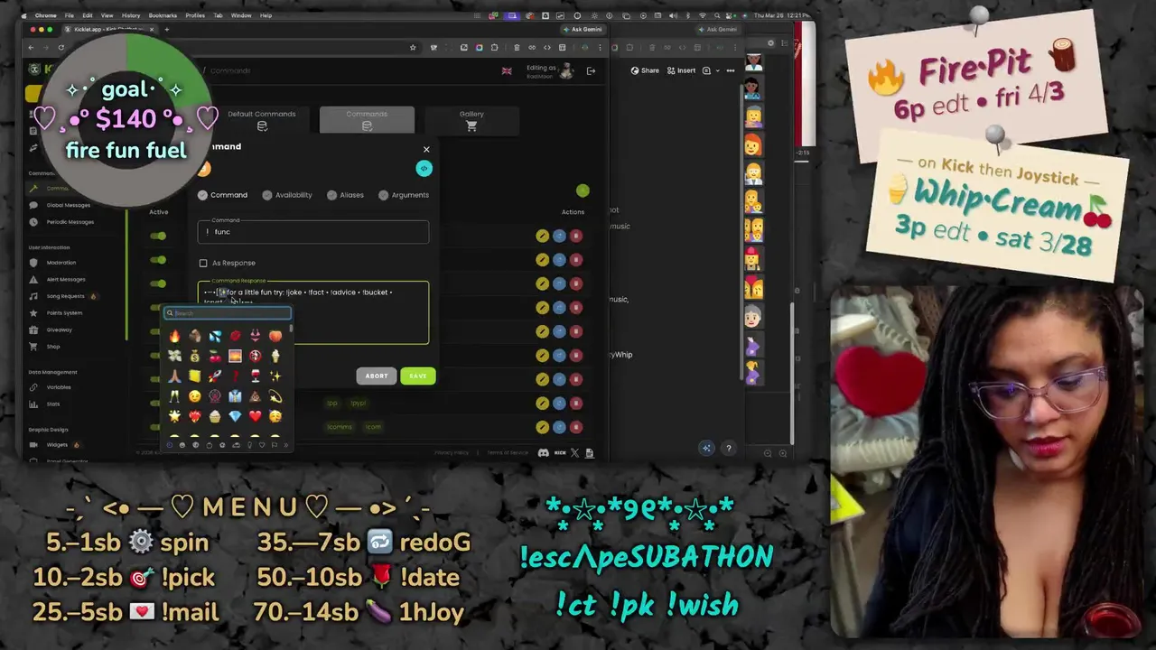The width and height of the screenshot is (1156, 650).
Task: Open Global Messages in the sidebar
Action: tap(68, 205)
